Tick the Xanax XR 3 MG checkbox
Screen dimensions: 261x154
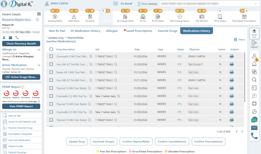51,72
